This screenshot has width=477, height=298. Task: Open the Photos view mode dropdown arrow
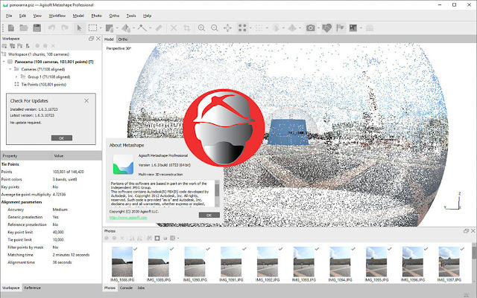point(178,239)
